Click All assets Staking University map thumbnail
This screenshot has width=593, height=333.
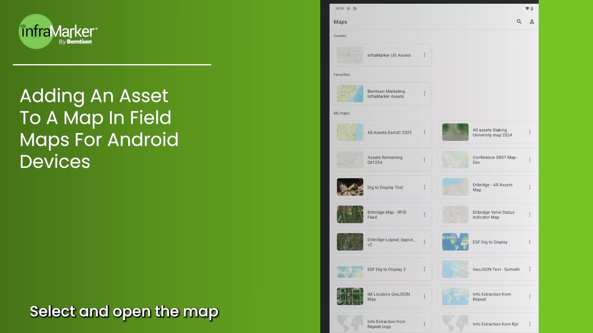point(455,132)
